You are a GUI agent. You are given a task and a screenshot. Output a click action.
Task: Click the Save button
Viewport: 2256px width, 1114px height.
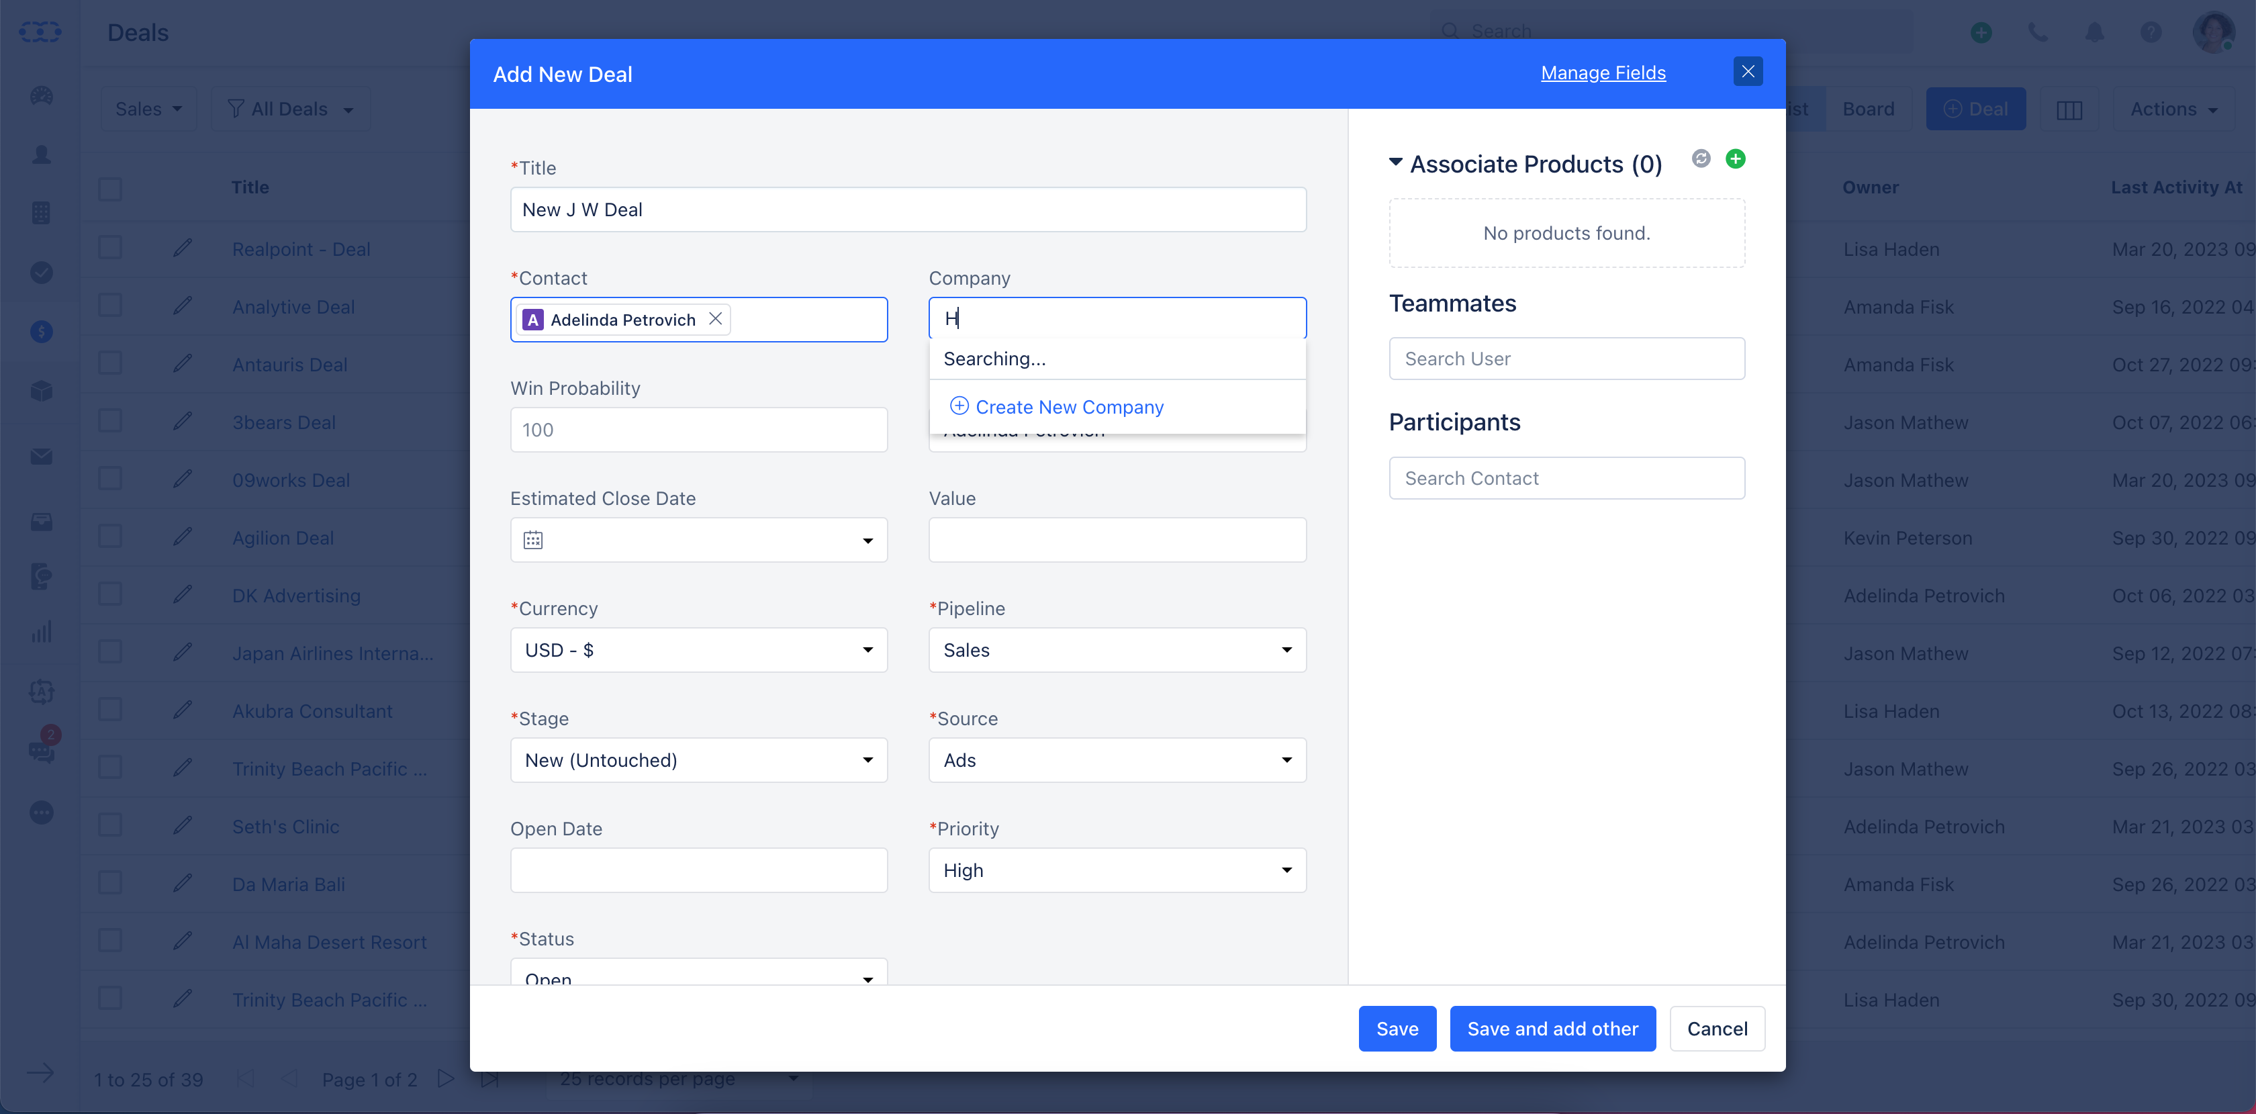(x=1397, y=1028)
